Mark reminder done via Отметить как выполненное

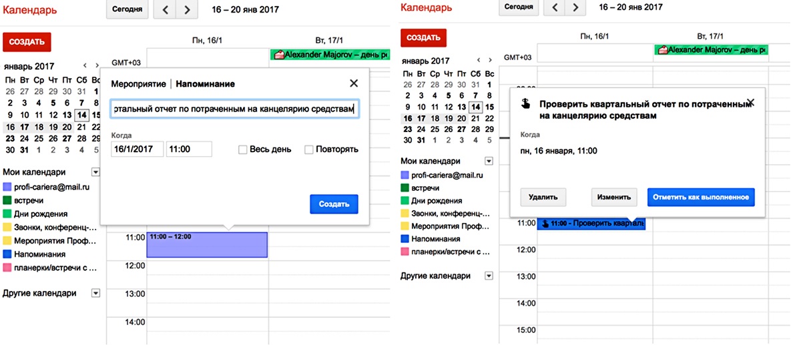coord(701,198)
